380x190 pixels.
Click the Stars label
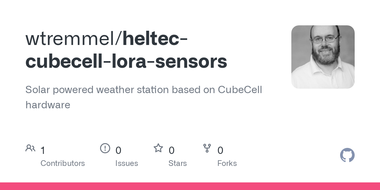[178, 163]
